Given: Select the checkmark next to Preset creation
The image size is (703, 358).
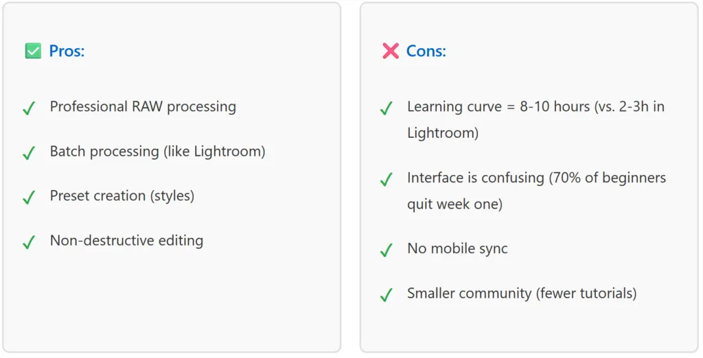Looking at the screenshot, I should (29, 198).
